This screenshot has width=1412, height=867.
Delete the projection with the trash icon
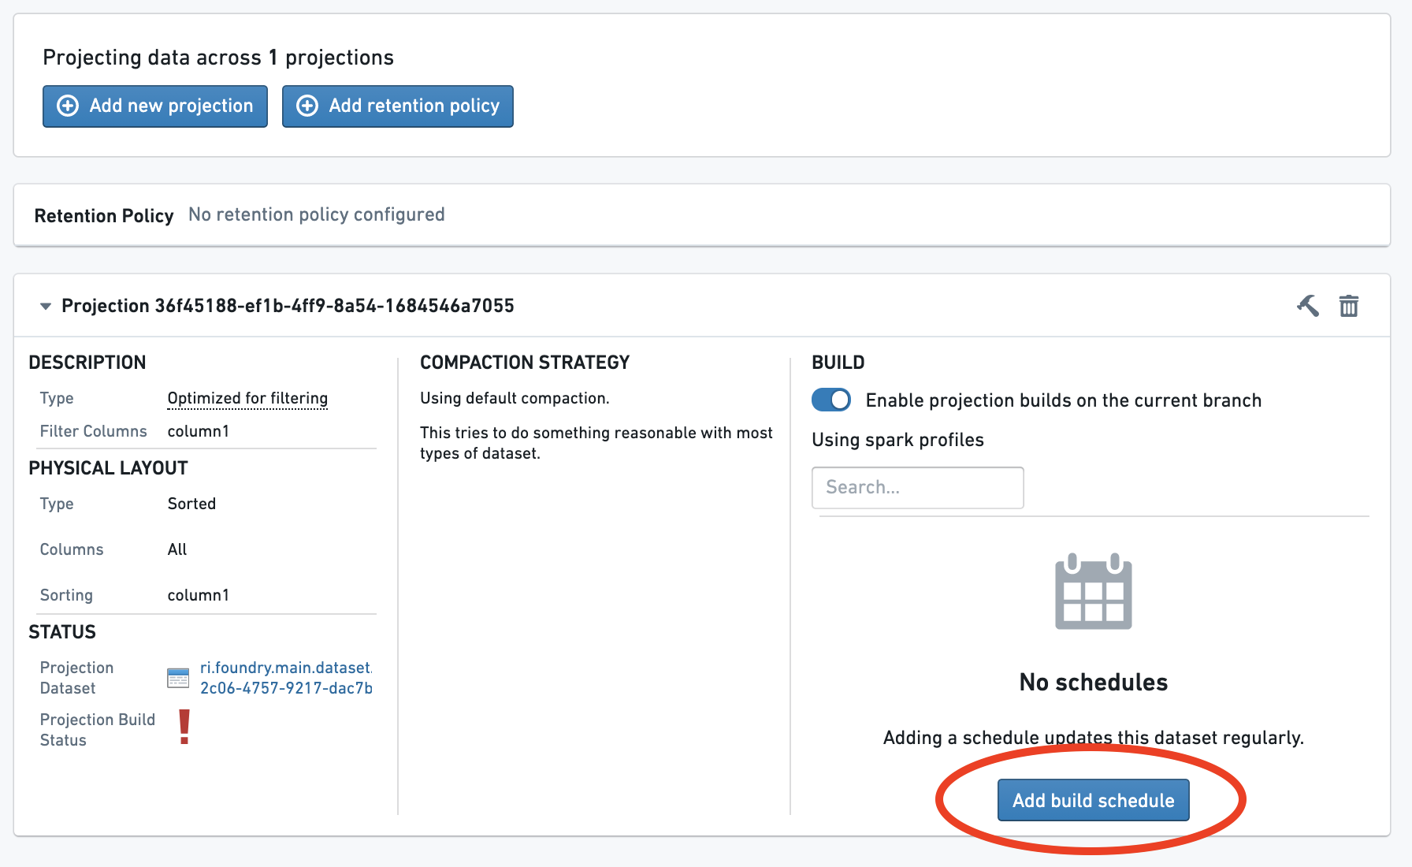(x=1349, y=305)
